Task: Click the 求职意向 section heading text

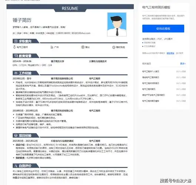Action: tap(25, 41)
